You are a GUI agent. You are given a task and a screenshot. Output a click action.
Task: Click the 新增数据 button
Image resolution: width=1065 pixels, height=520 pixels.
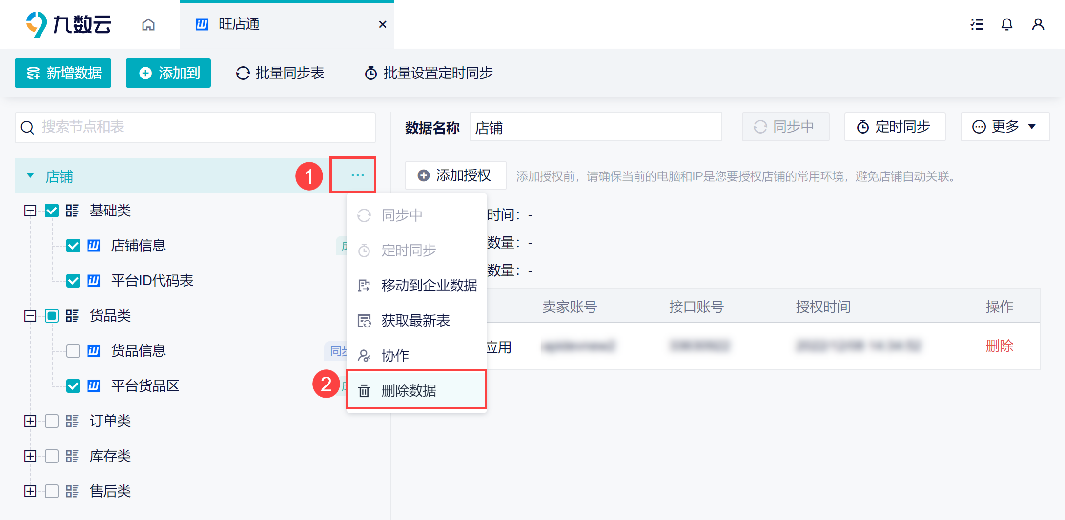click(63, 73)
